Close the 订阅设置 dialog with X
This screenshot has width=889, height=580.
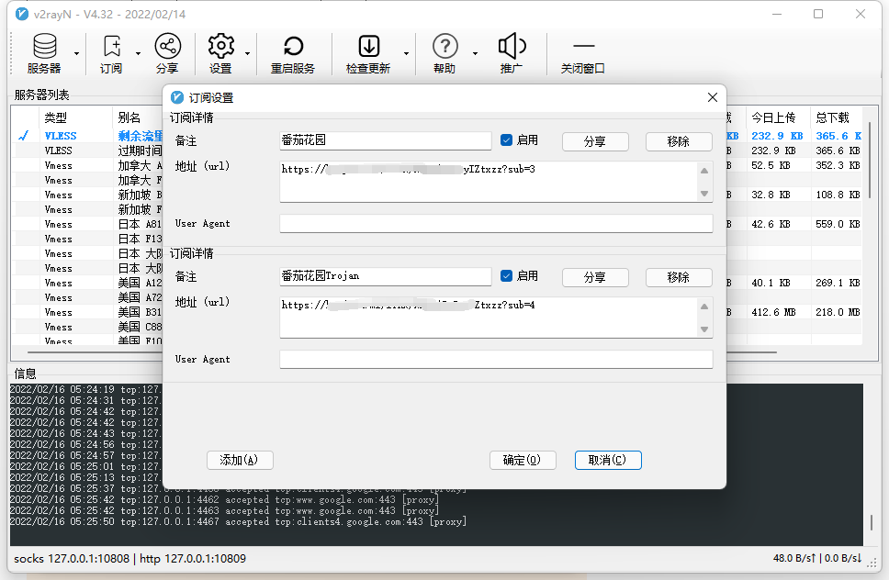tap(712, 97)
